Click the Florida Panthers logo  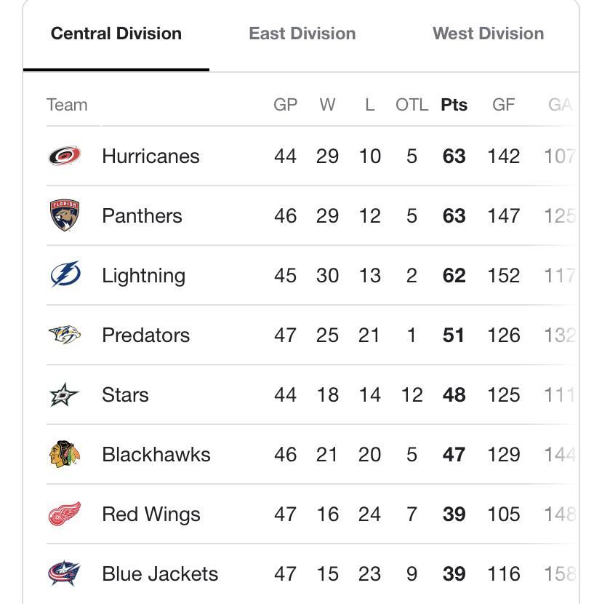(65, 215)
